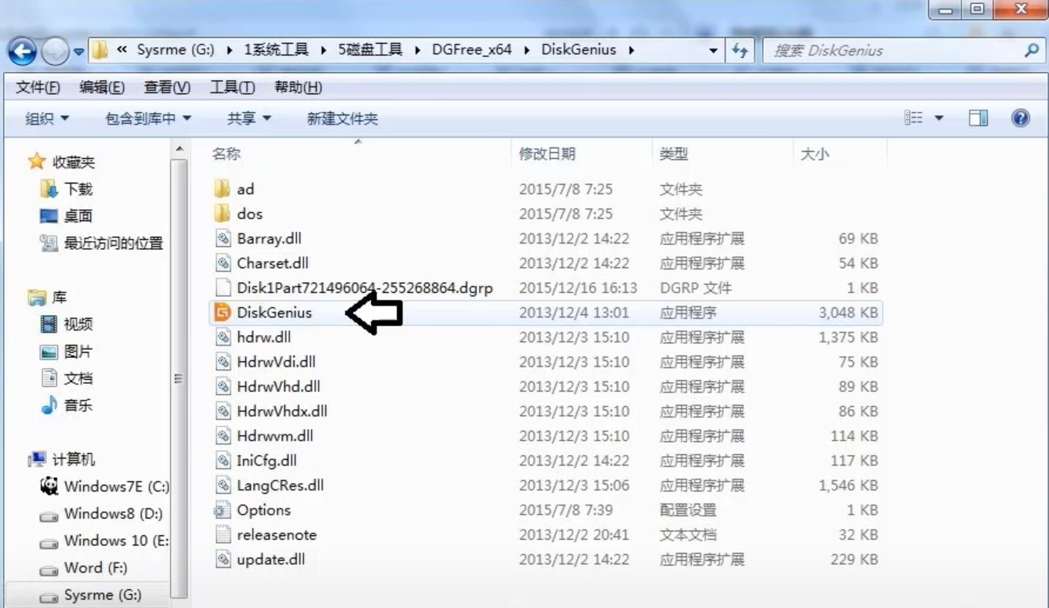Click the DiskGenius application icon

point(222,313)
